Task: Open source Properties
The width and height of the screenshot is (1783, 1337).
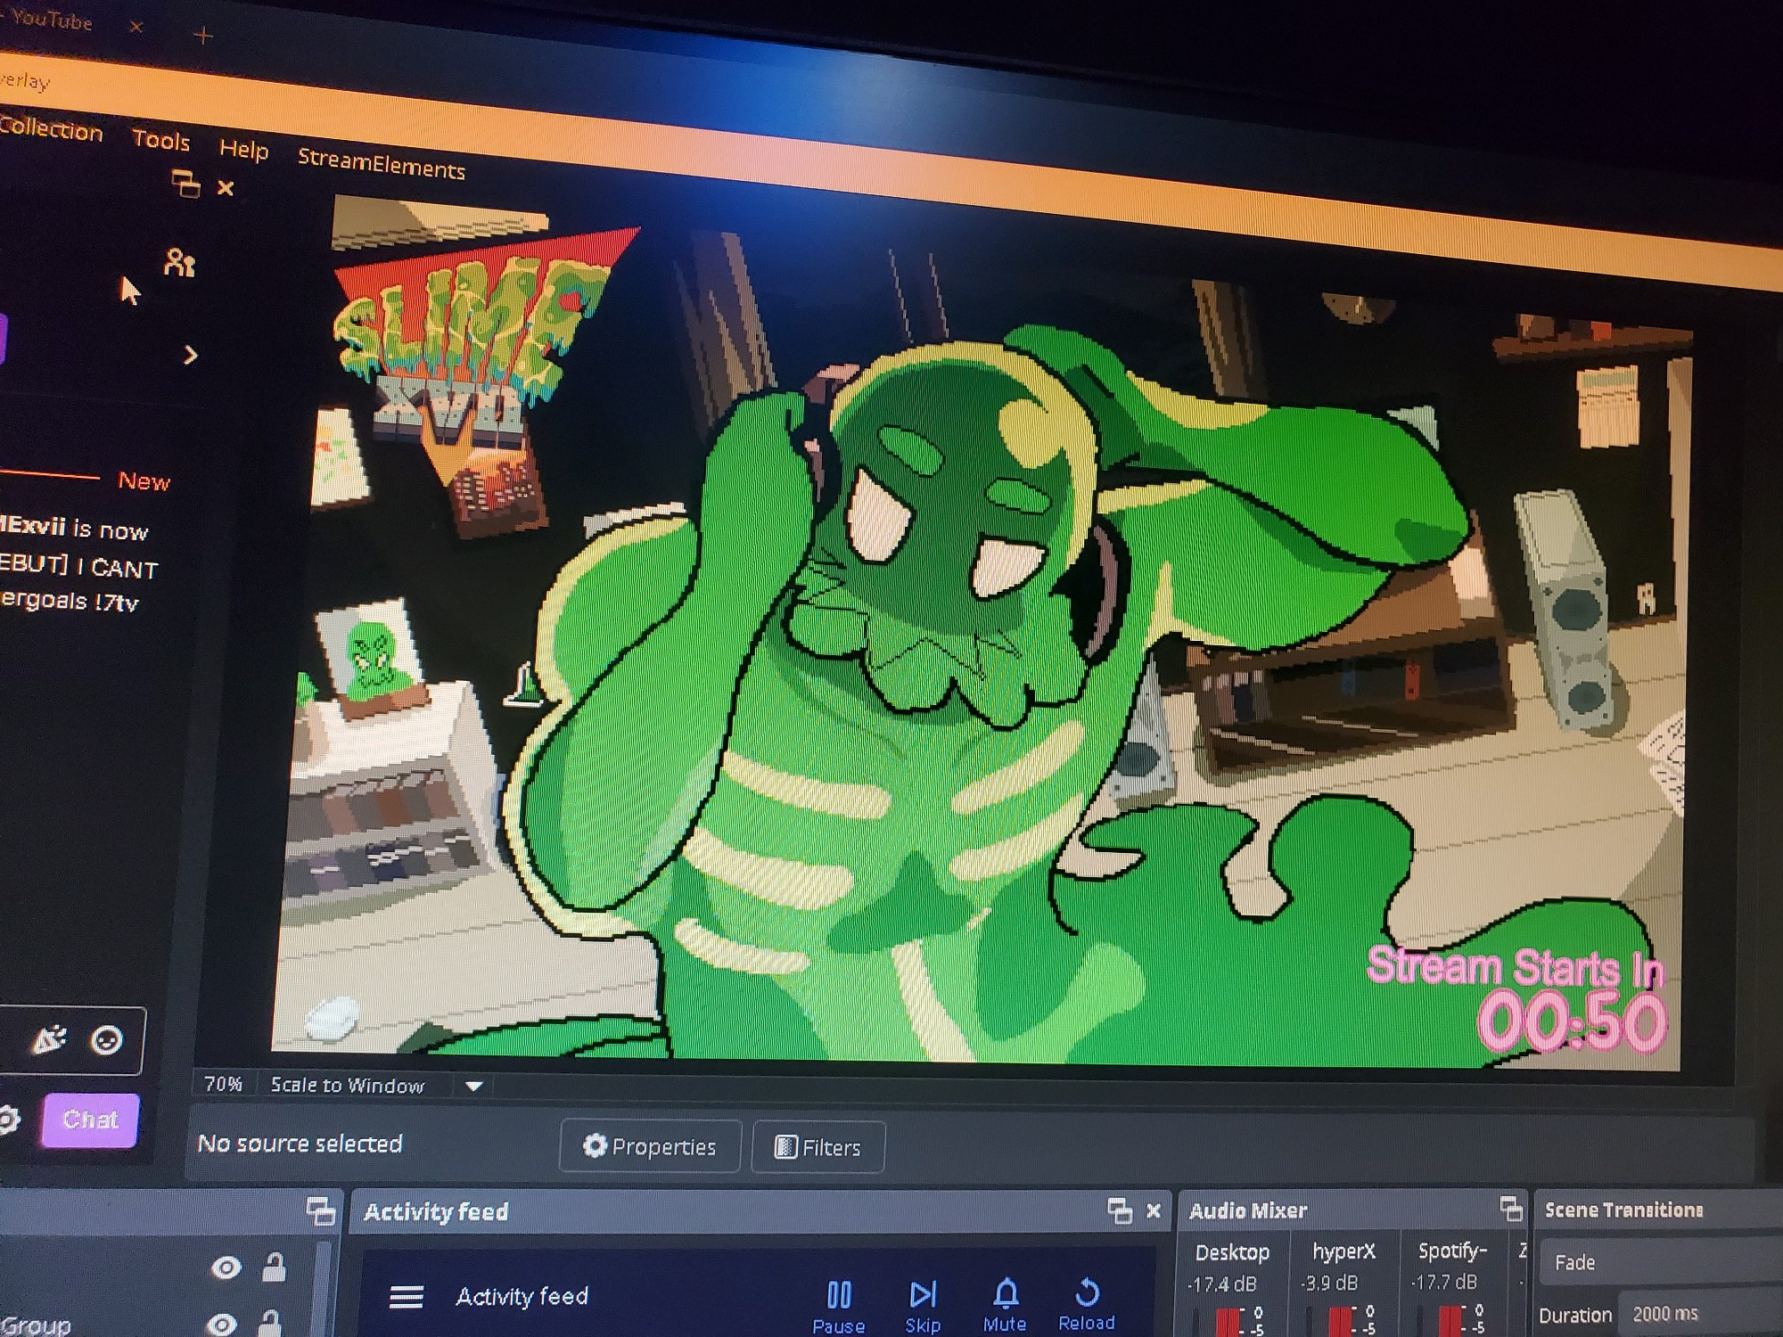Action: pos(650,1146)
